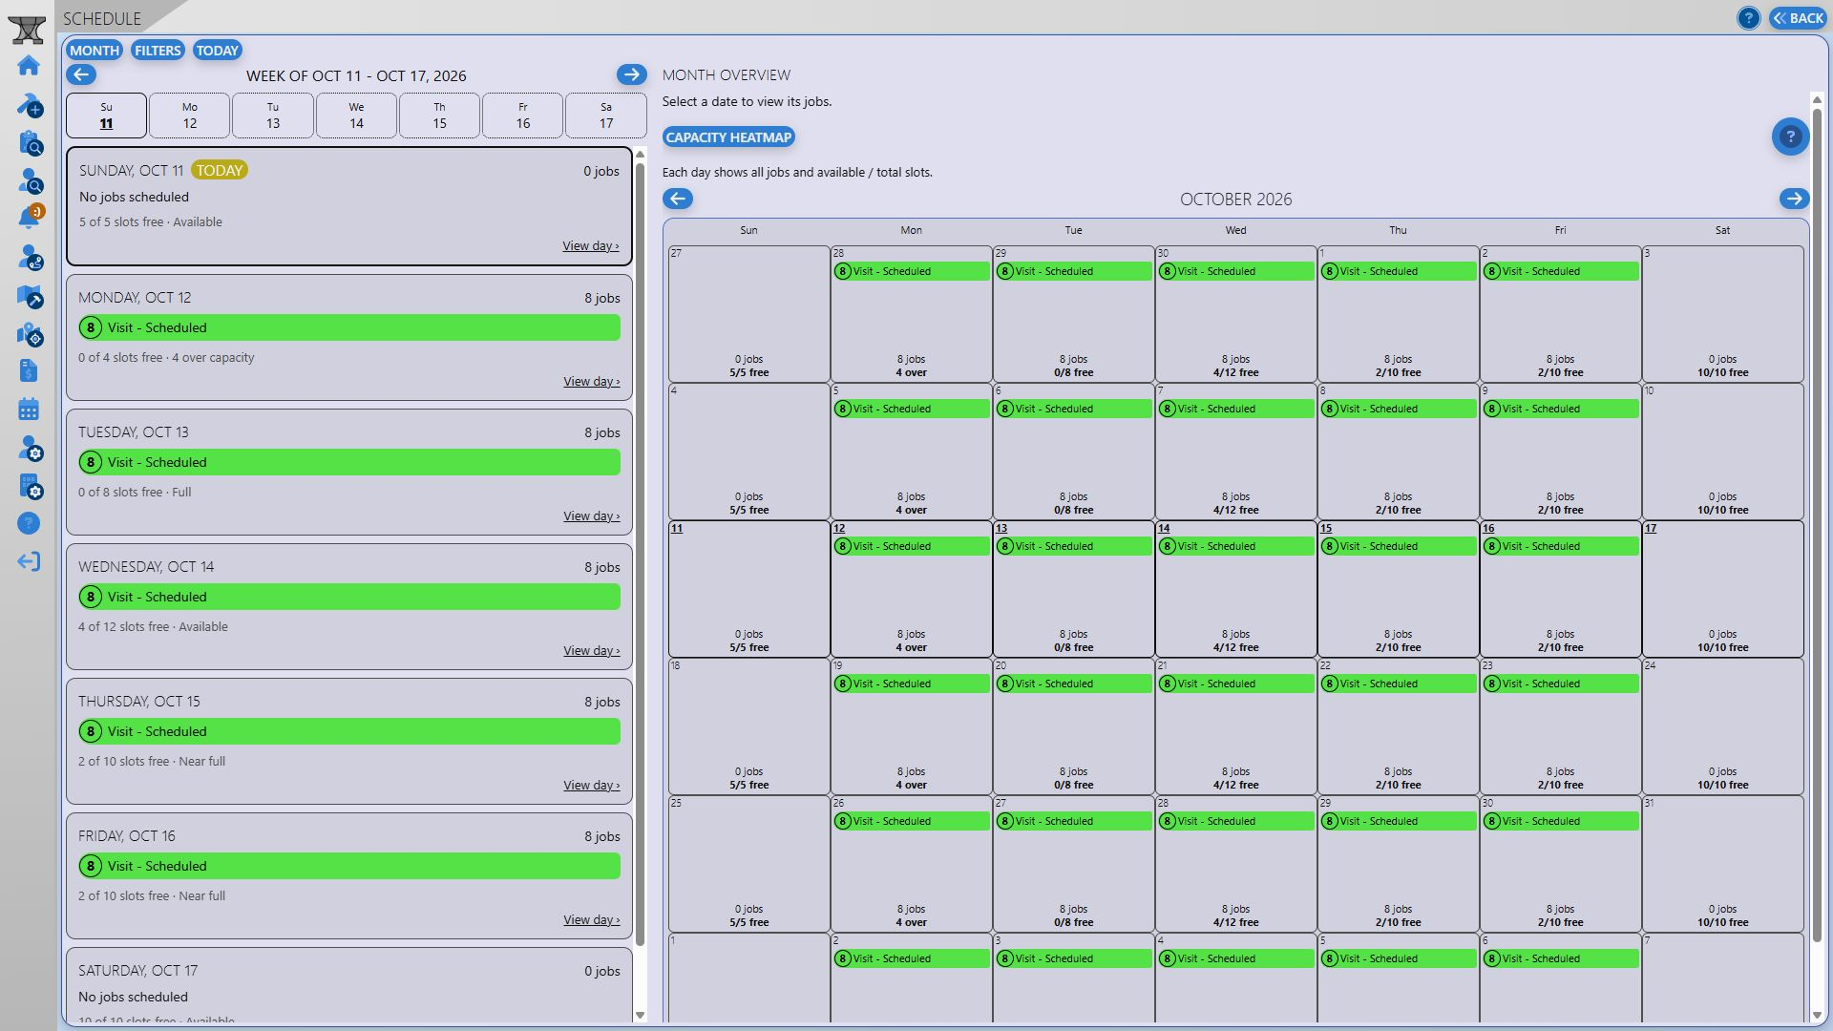Click the Friday, Oct 16 day card heading
Screen dimensions: 1833x1031
127,835
